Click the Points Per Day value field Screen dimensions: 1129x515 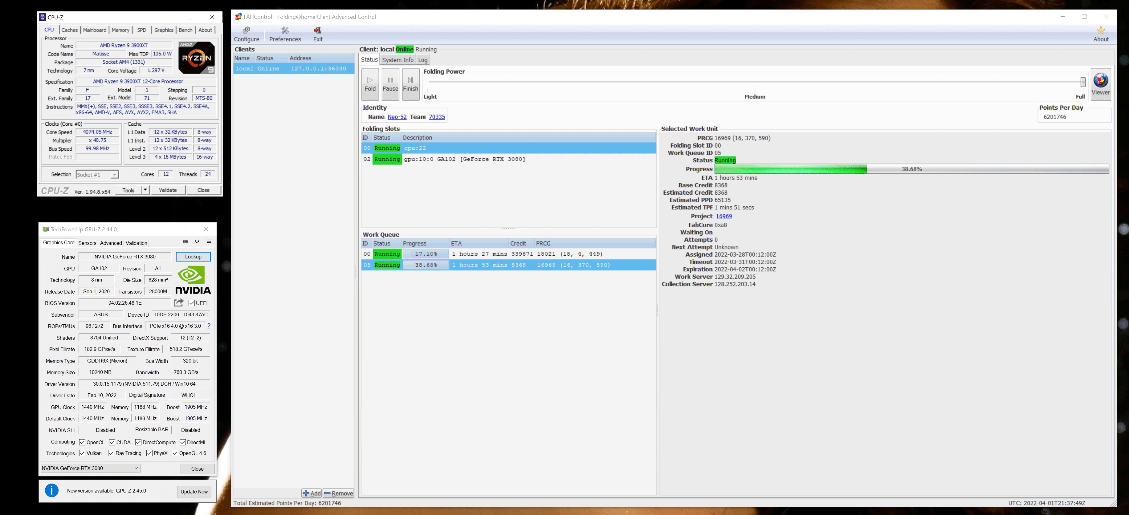1074,117
